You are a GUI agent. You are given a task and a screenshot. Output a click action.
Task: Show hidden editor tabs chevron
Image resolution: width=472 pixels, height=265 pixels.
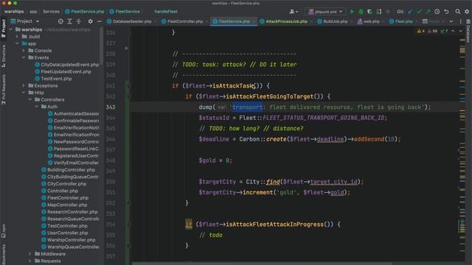pyautogui.click(x=451, y=21)
